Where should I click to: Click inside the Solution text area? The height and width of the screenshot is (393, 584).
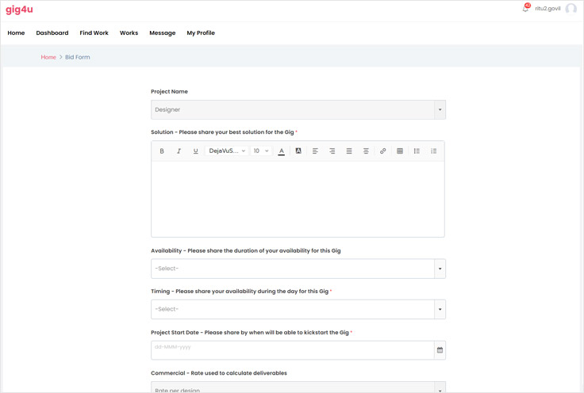(x=298, y=198)
